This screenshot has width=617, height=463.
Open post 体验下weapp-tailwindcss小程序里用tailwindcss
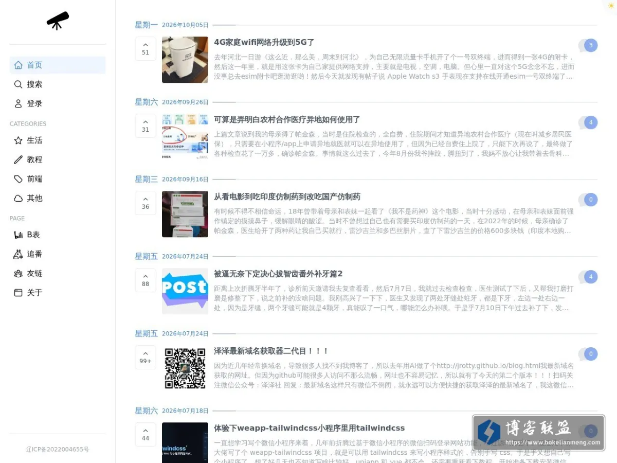point(309,428)
